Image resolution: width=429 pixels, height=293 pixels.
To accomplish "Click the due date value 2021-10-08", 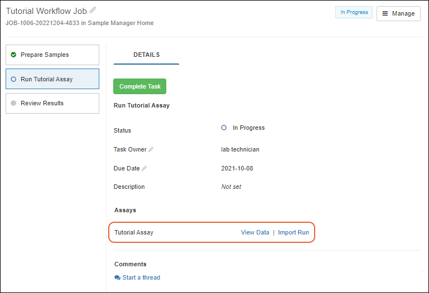I will 237,168.
